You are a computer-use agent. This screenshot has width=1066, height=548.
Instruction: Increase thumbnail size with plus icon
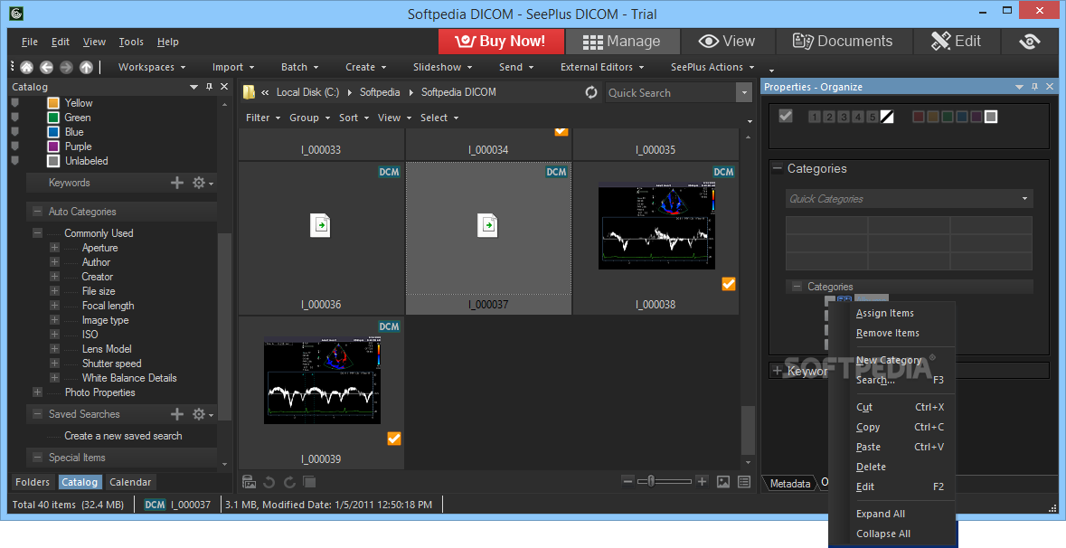703,481
